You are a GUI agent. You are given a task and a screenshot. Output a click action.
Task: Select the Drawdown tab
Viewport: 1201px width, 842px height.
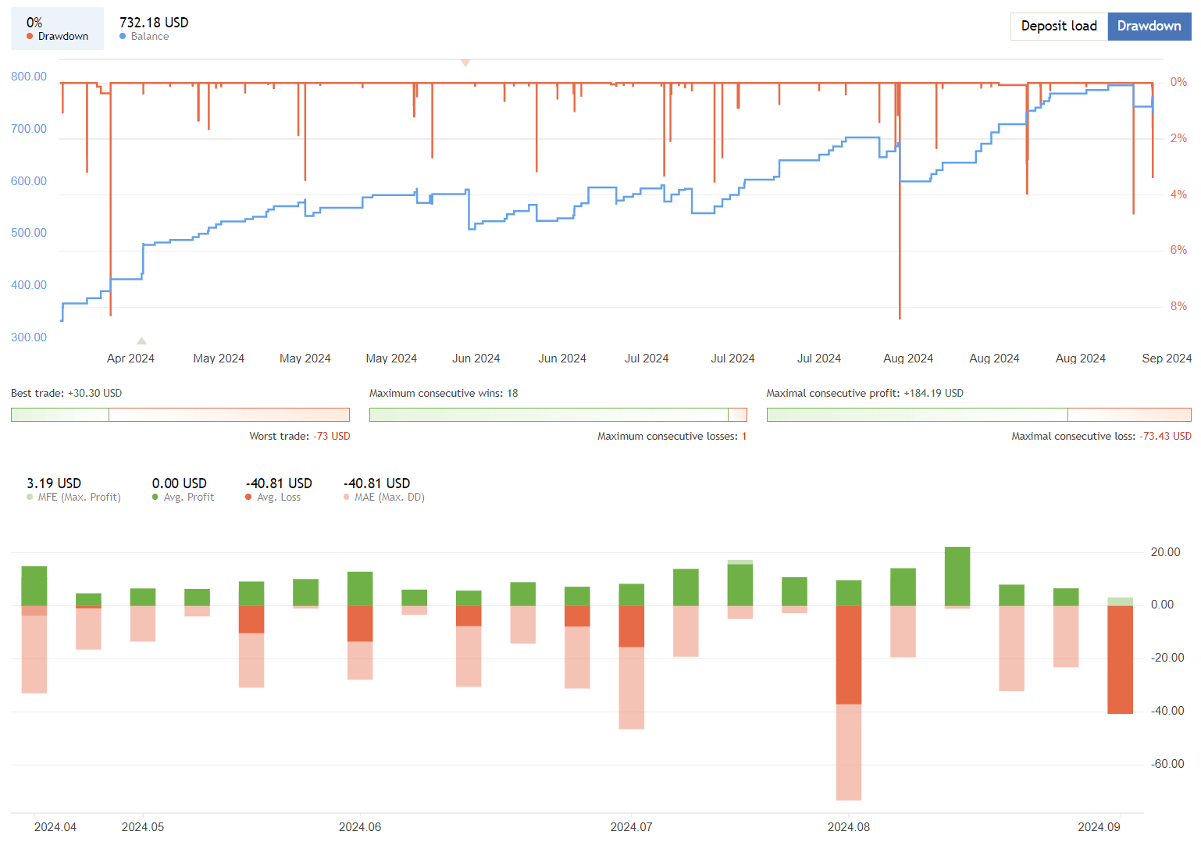coord(1149,26)
